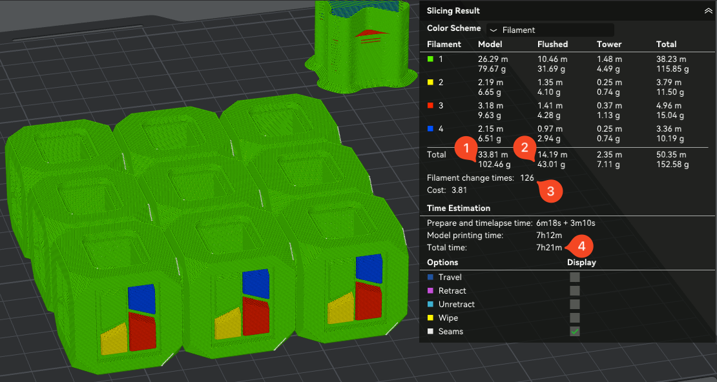Click the cyan Unretract legend icon
The width and height of the screenshot is (717, 382).
point(430,305)
